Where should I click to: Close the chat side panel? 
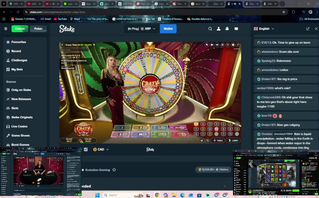[x=316, y=29]
